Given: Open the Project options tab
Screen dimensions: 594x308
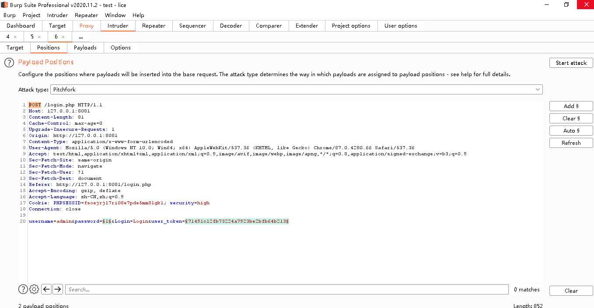Looking at the screenshot, I should pyautogui.click(x=351, y=26).
